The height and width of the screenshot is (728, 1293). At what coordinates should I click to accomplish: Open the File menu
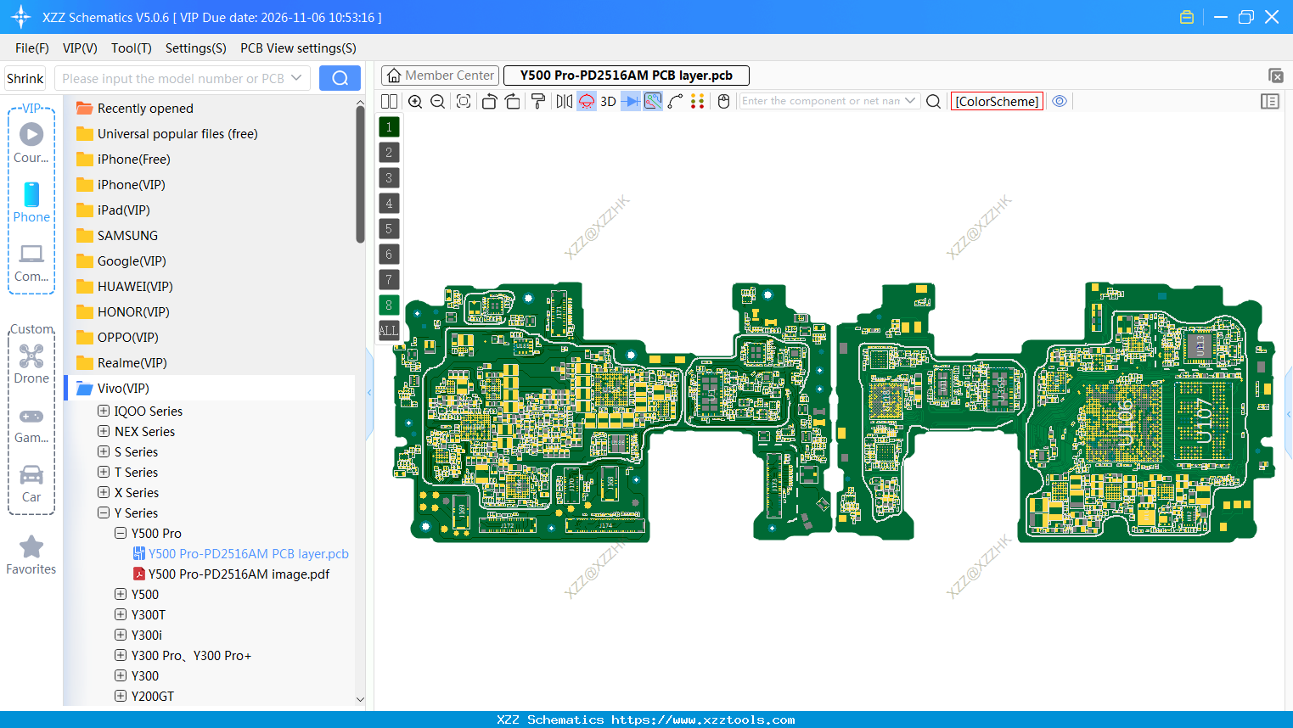point(31,48)
